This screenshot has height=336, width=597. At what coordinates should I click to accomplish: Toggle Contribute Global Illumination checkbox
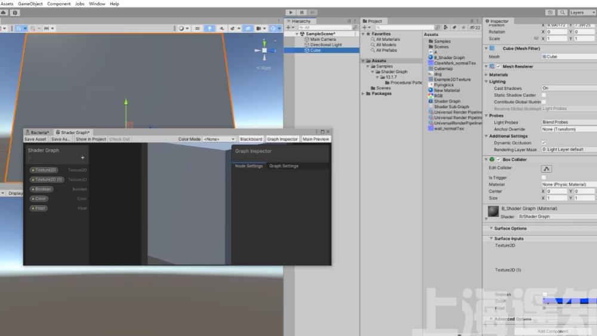pyautogui.click(x=544, y=102)
